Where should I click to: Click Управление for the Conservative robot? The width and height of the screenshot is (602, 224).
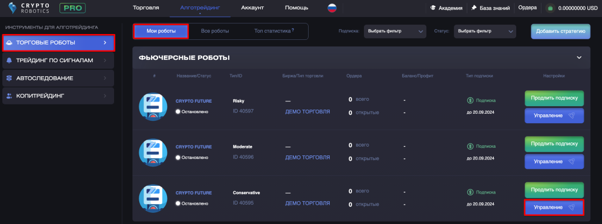[x=554, y=208]
